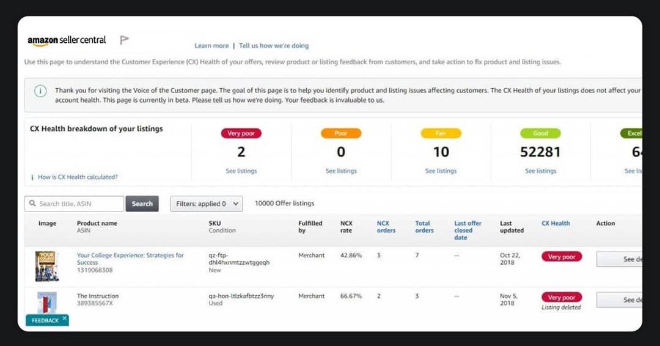Viewport: 660px width, 346px height.
Task: Click the yellow Fair badge
Action: click(441, 133)
